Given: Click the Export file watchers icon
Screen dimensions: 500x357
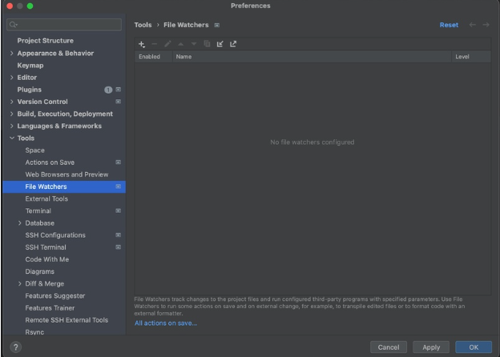Looking at the screenshot, I should tap(233, 44).
